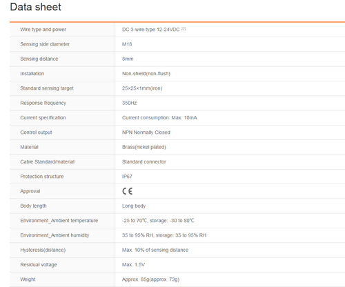The height and width of the screenshot is (287, 345).
Task: Select 'Max. 10% of sensing distance' value
Action: [x=155, y=250]
